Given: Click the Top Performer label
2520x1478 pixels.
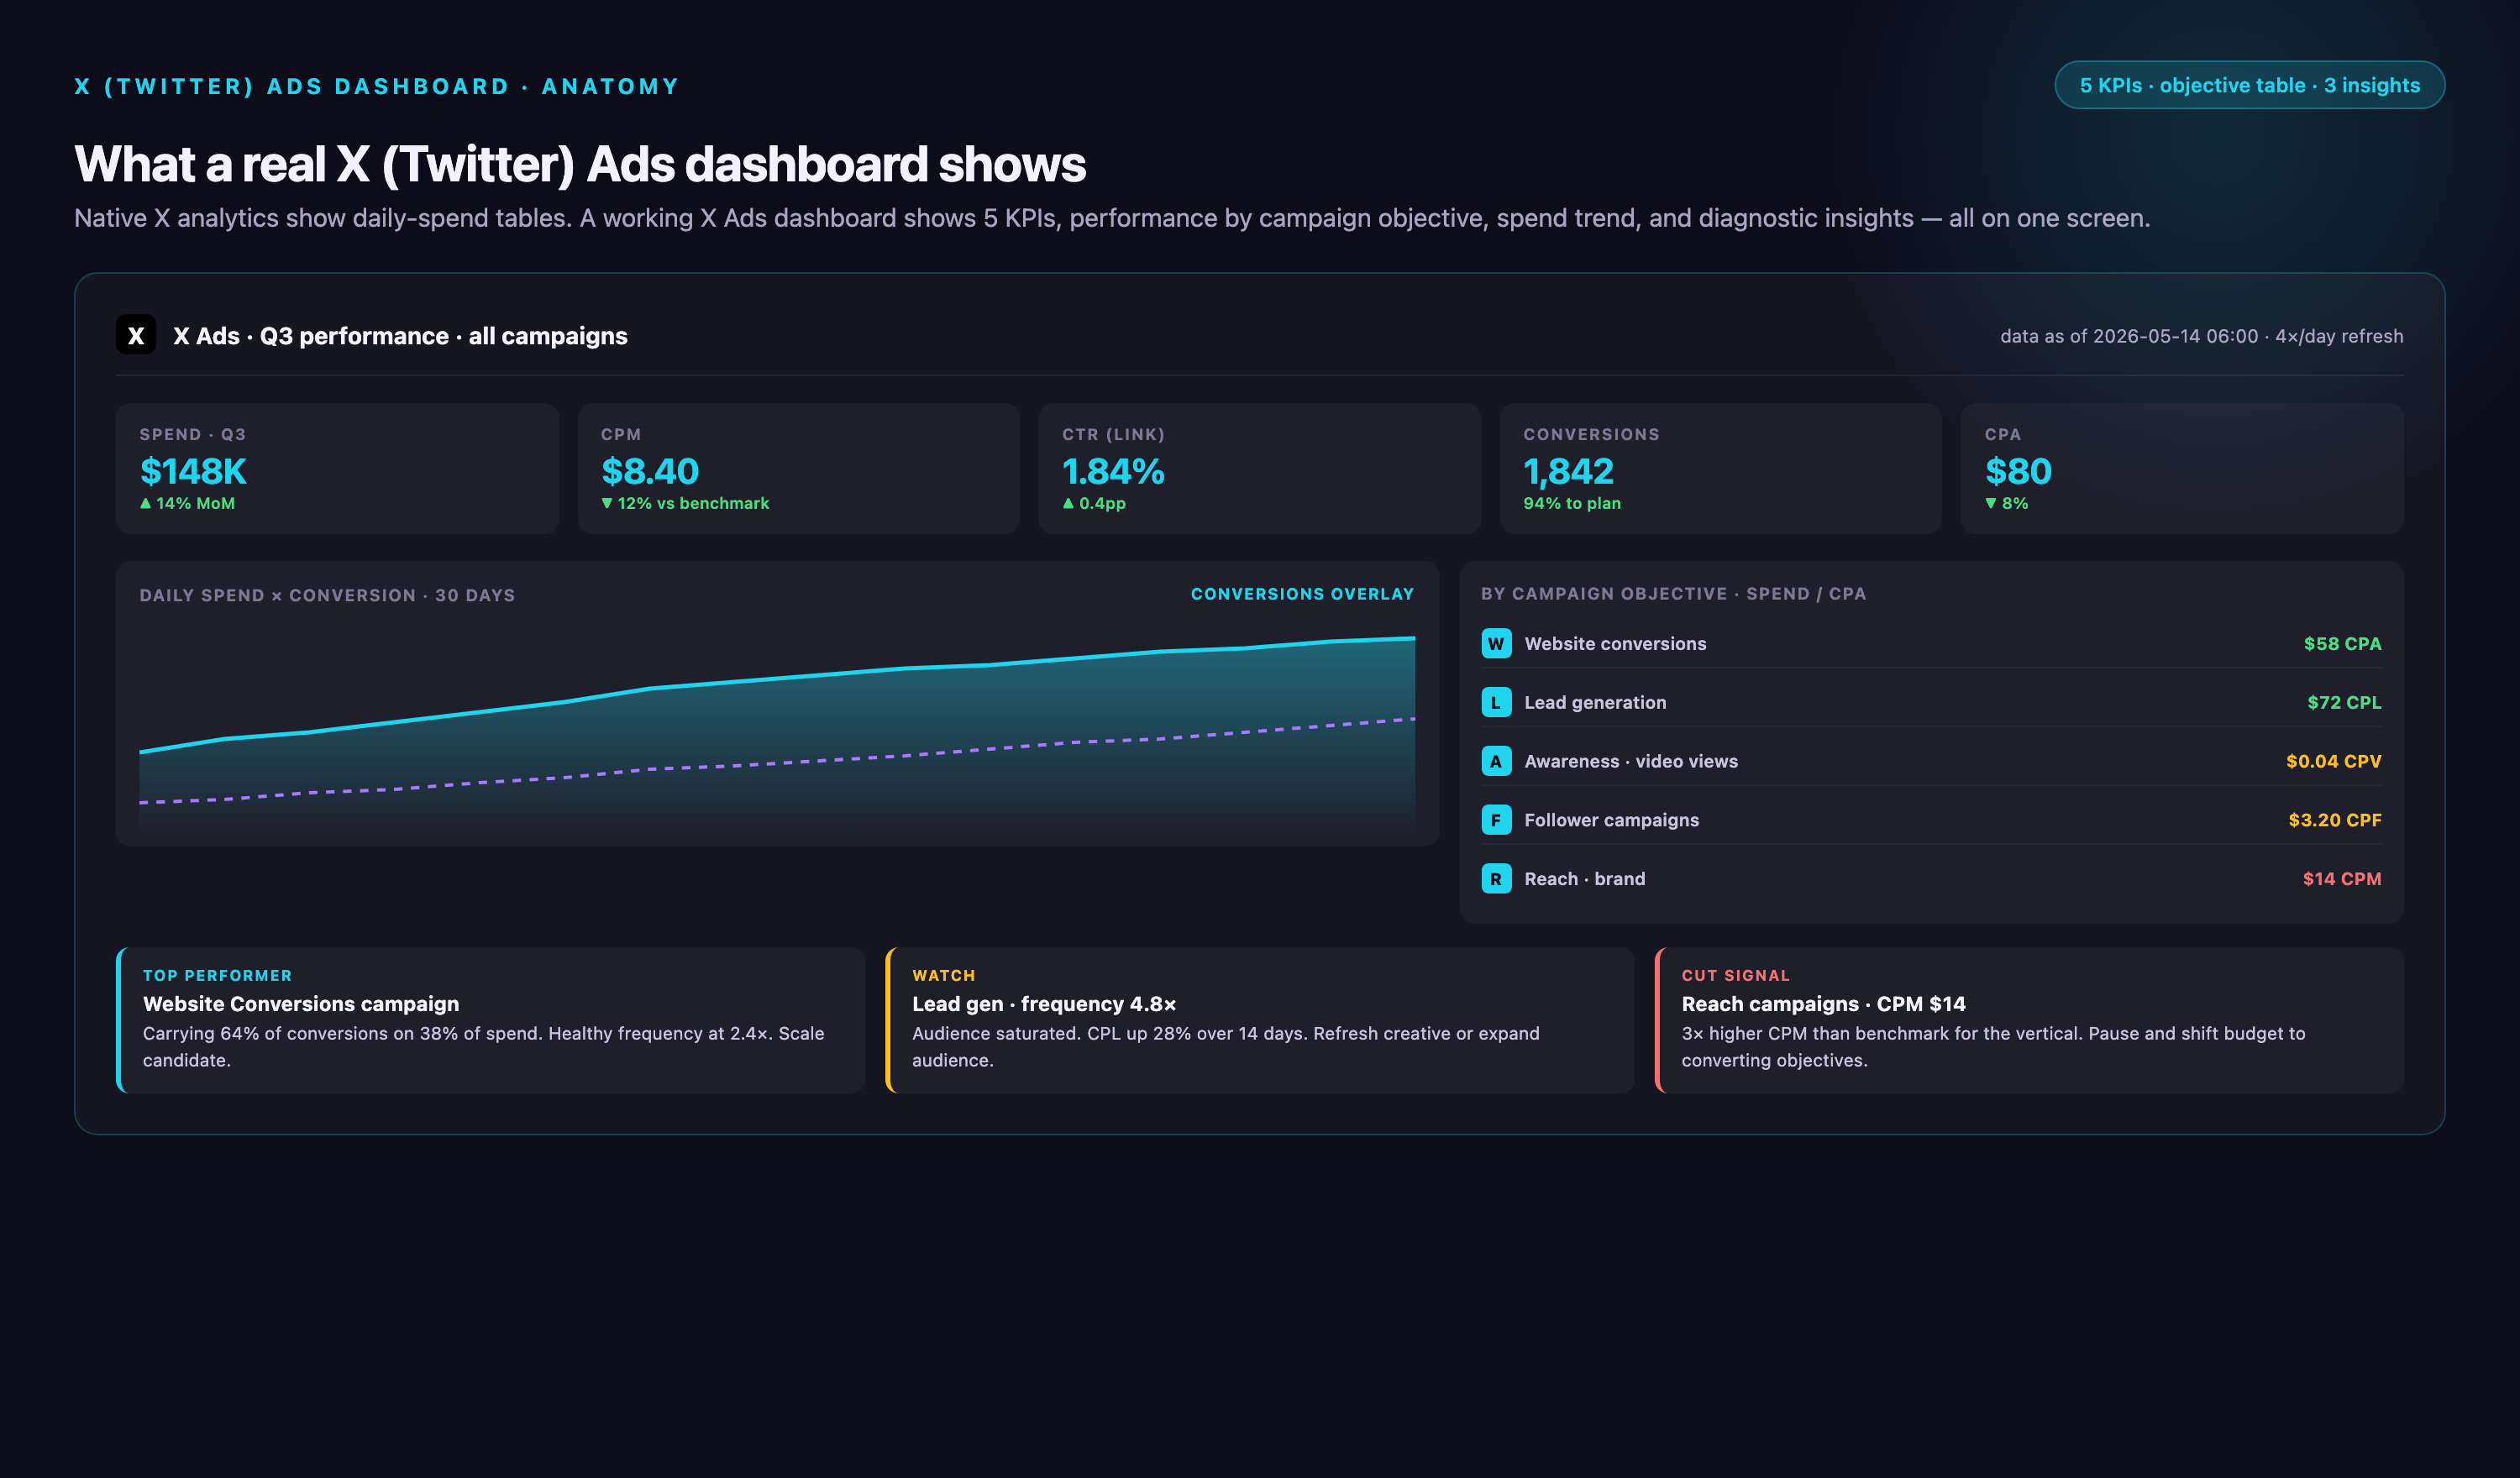Looking at the screenshot, I should point(217,975).
